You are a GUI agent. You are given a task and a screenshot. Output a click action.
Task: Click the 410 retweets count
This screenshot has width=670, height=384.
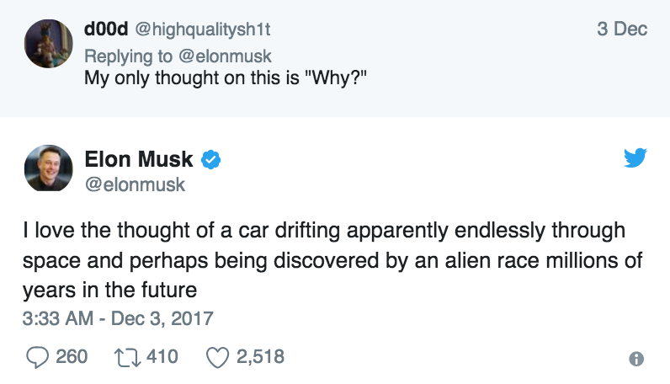pyautogui.click(x=162, y=357)
